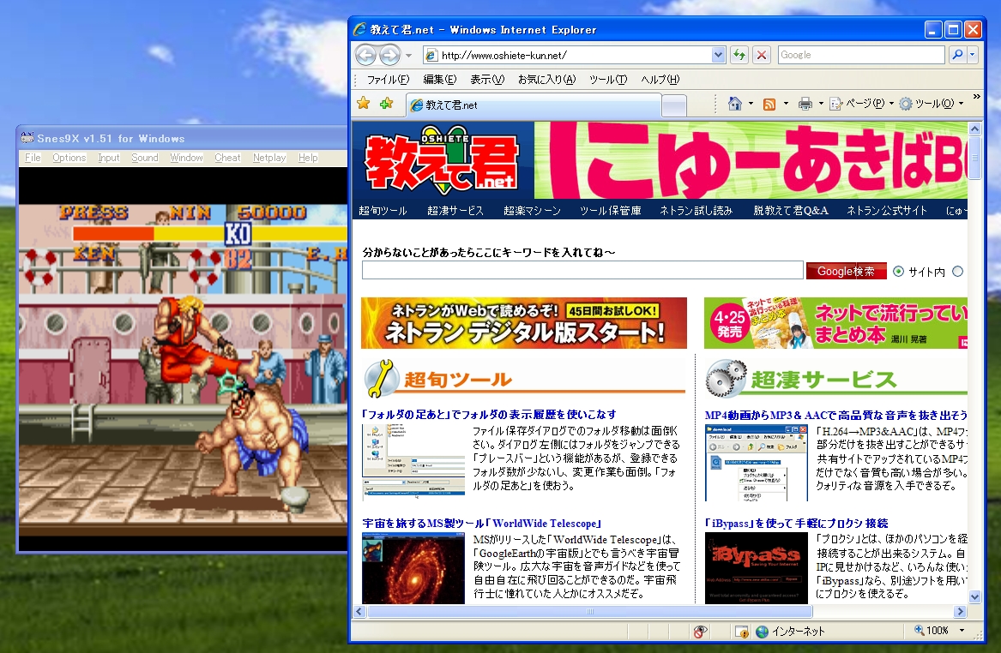The width and height of the screenshot is (1001, 653).
Task: Click the privacy eye icon in status bar
Action: (700, 632)
